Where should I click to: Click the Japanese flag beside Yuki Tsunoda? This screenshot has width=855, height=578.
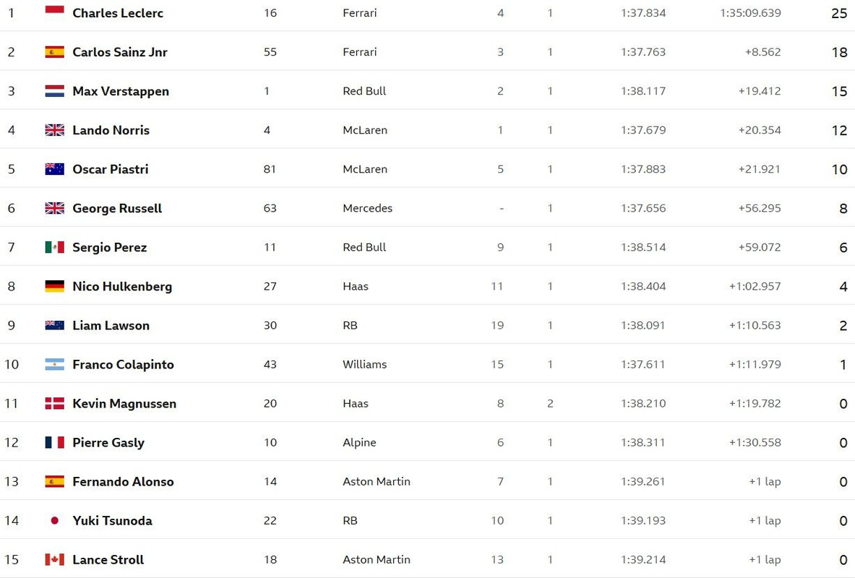point(54,521)
